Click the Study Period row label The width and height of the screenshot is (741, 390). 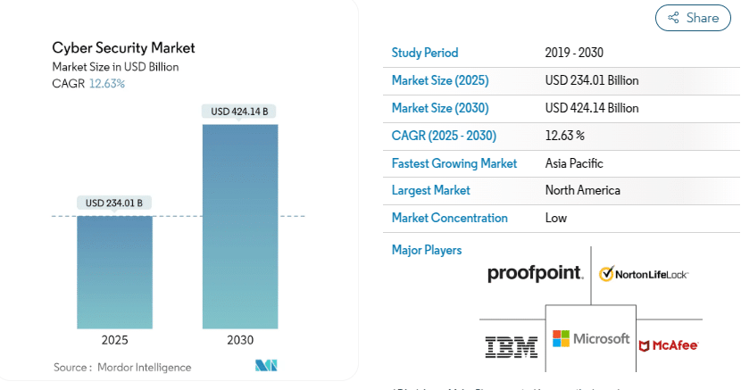point(425,53)
